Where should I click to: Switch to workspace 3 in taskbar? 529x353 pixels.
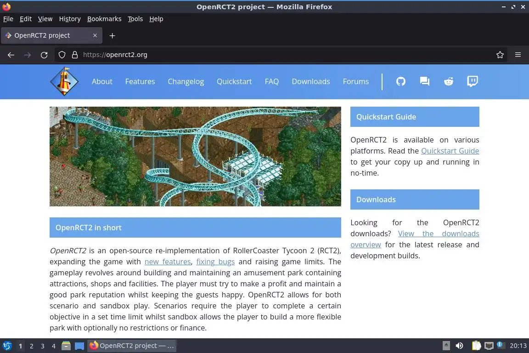tap(43, 346)
